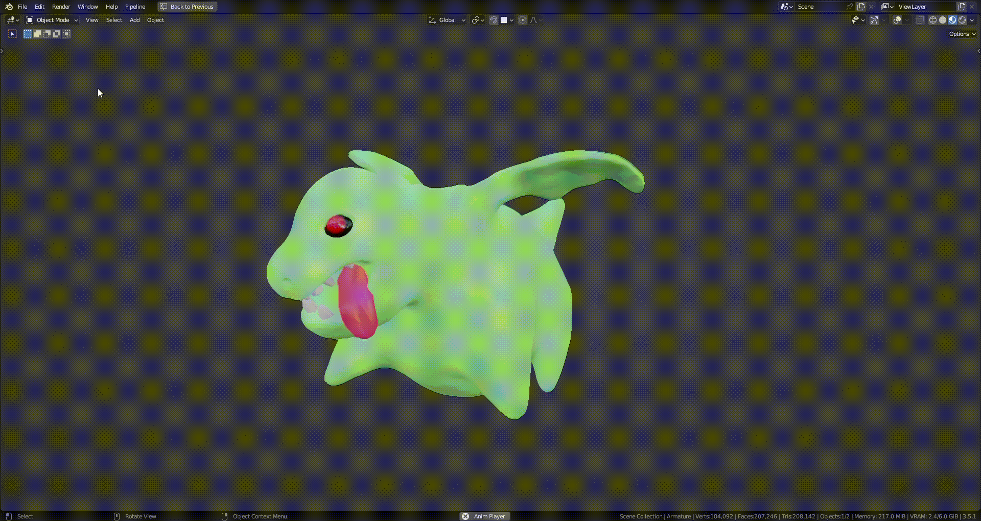
Task: Click the Back to Previous button
Action: coord(188,7)
